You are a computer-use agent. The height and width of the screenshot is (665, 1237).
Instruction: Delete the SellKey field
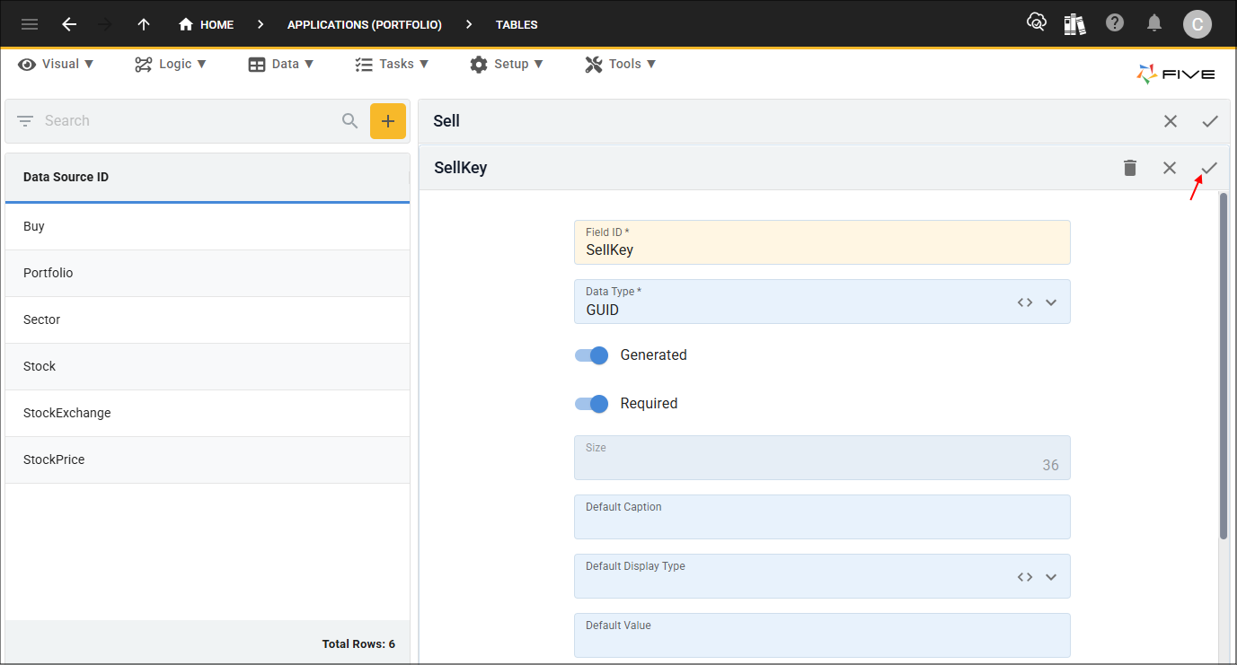pyautogui.click(x=1130, y=168)
